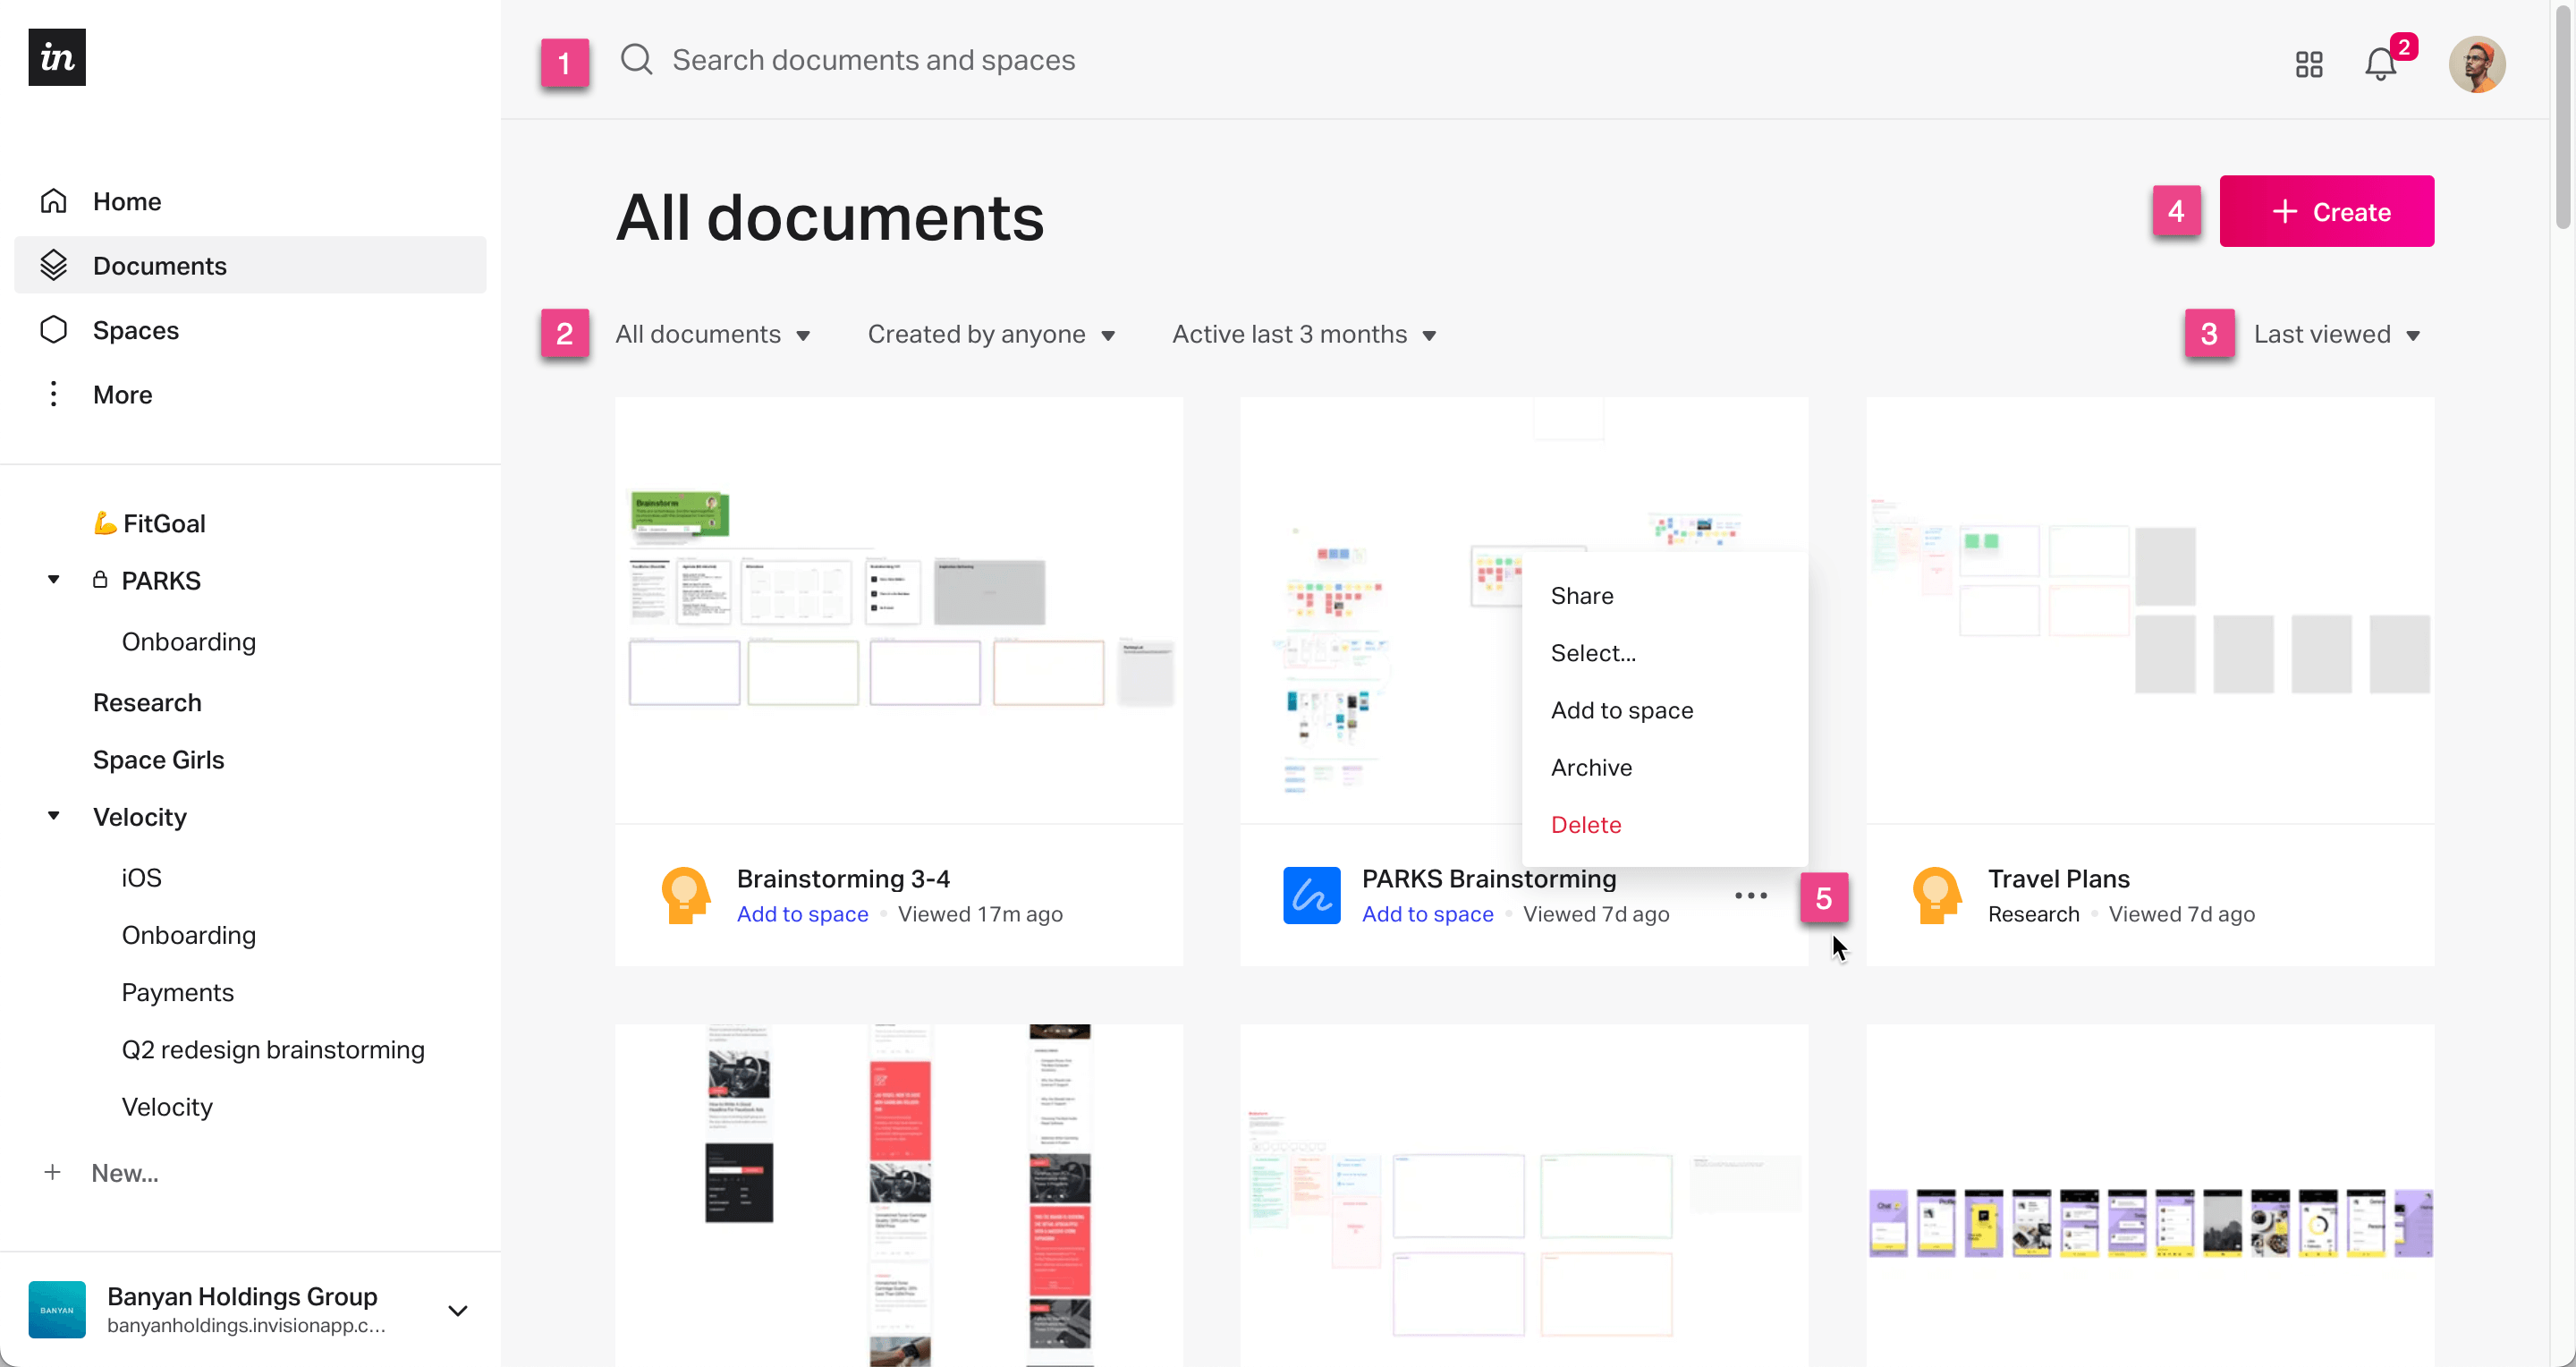
Task: Click the three-dot menu on PARKS Brainstorming
Action: [x=1751, y=895]
